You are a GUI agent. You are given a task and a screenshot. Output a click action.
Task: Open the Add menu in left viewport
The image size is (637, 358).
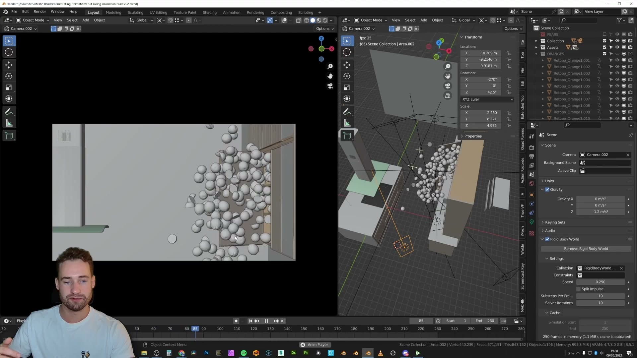point(86,20)
